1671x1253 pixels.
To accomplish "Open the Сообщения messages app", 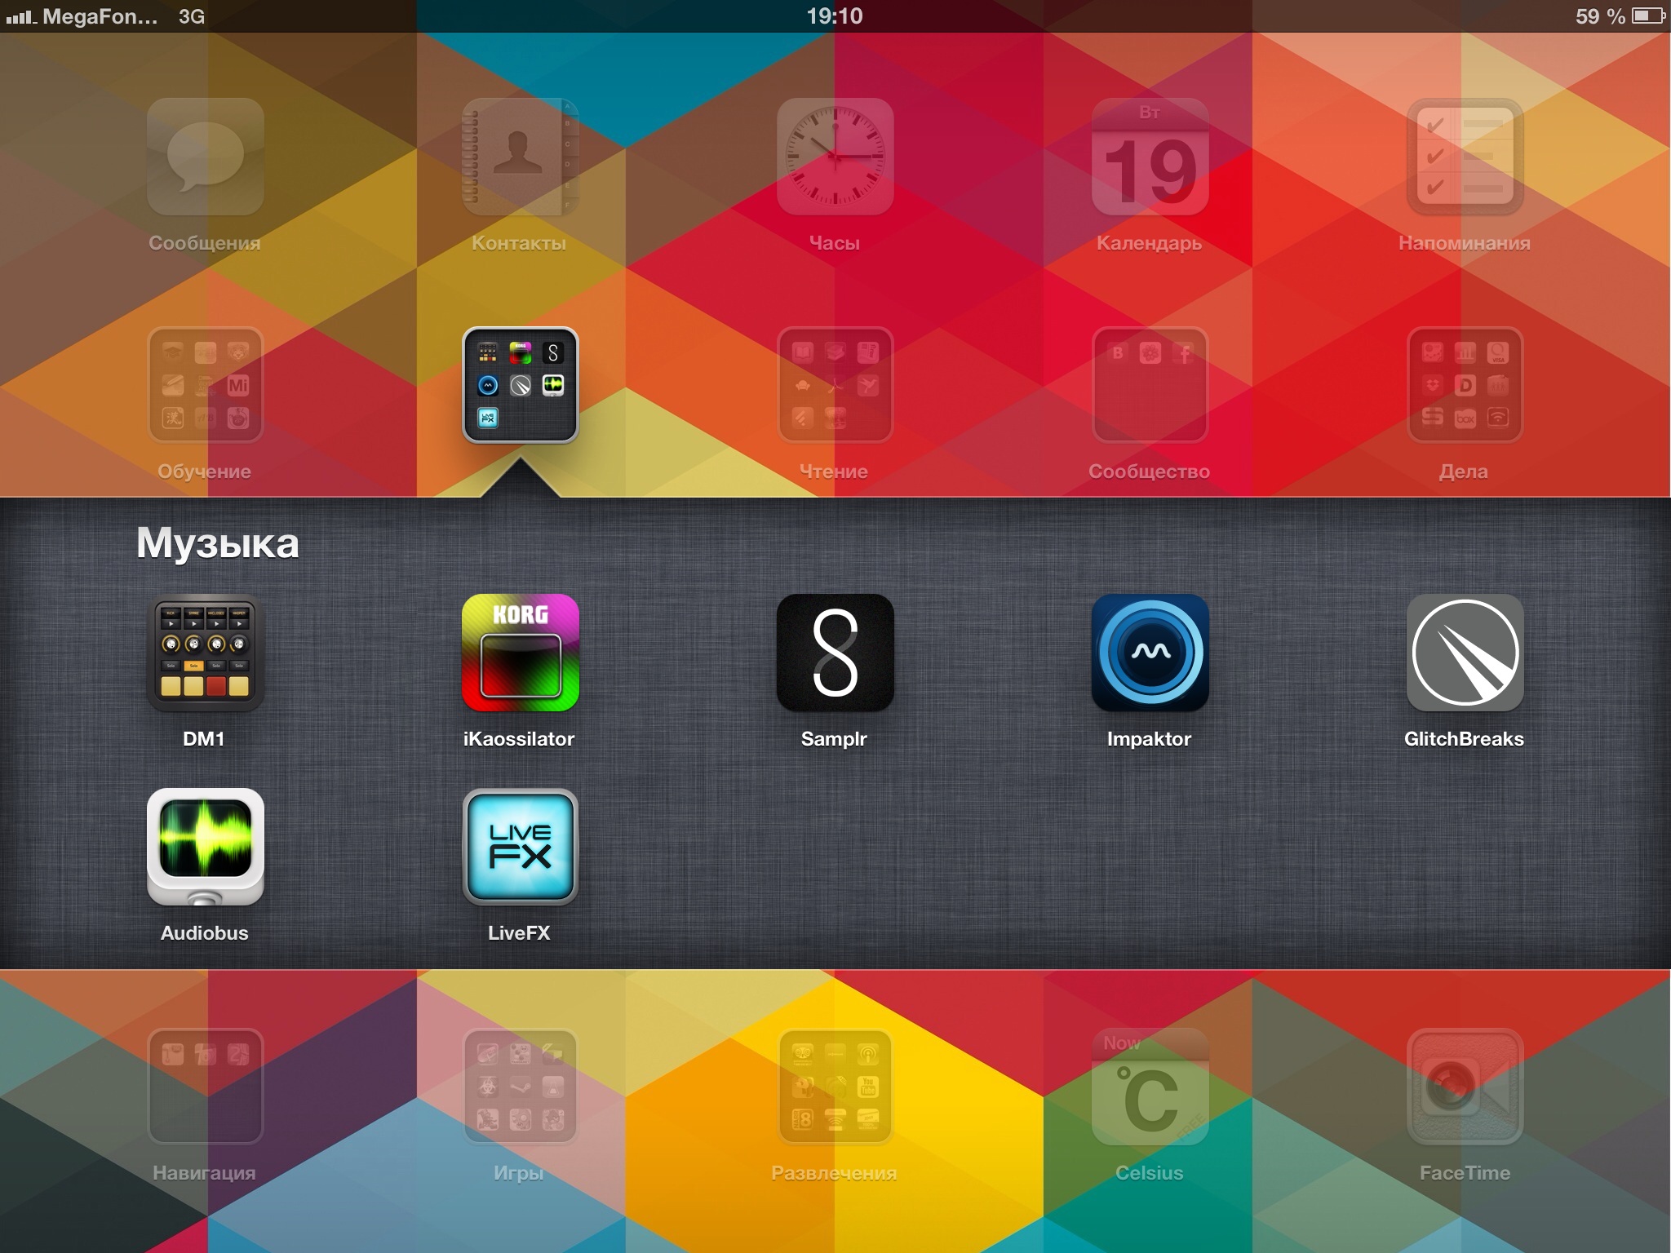I will (205, 157).
